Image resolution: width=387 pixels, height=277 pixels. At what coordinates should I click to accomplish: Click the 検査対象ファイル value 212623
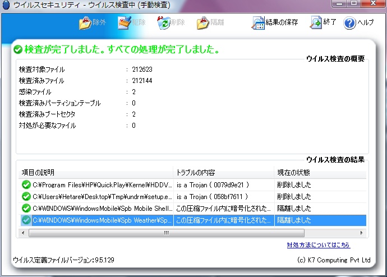pos(142,70)
